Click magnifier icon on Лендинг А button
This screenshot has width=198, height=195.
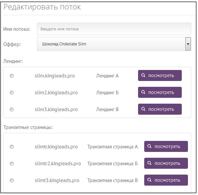(x=144, y=75)
